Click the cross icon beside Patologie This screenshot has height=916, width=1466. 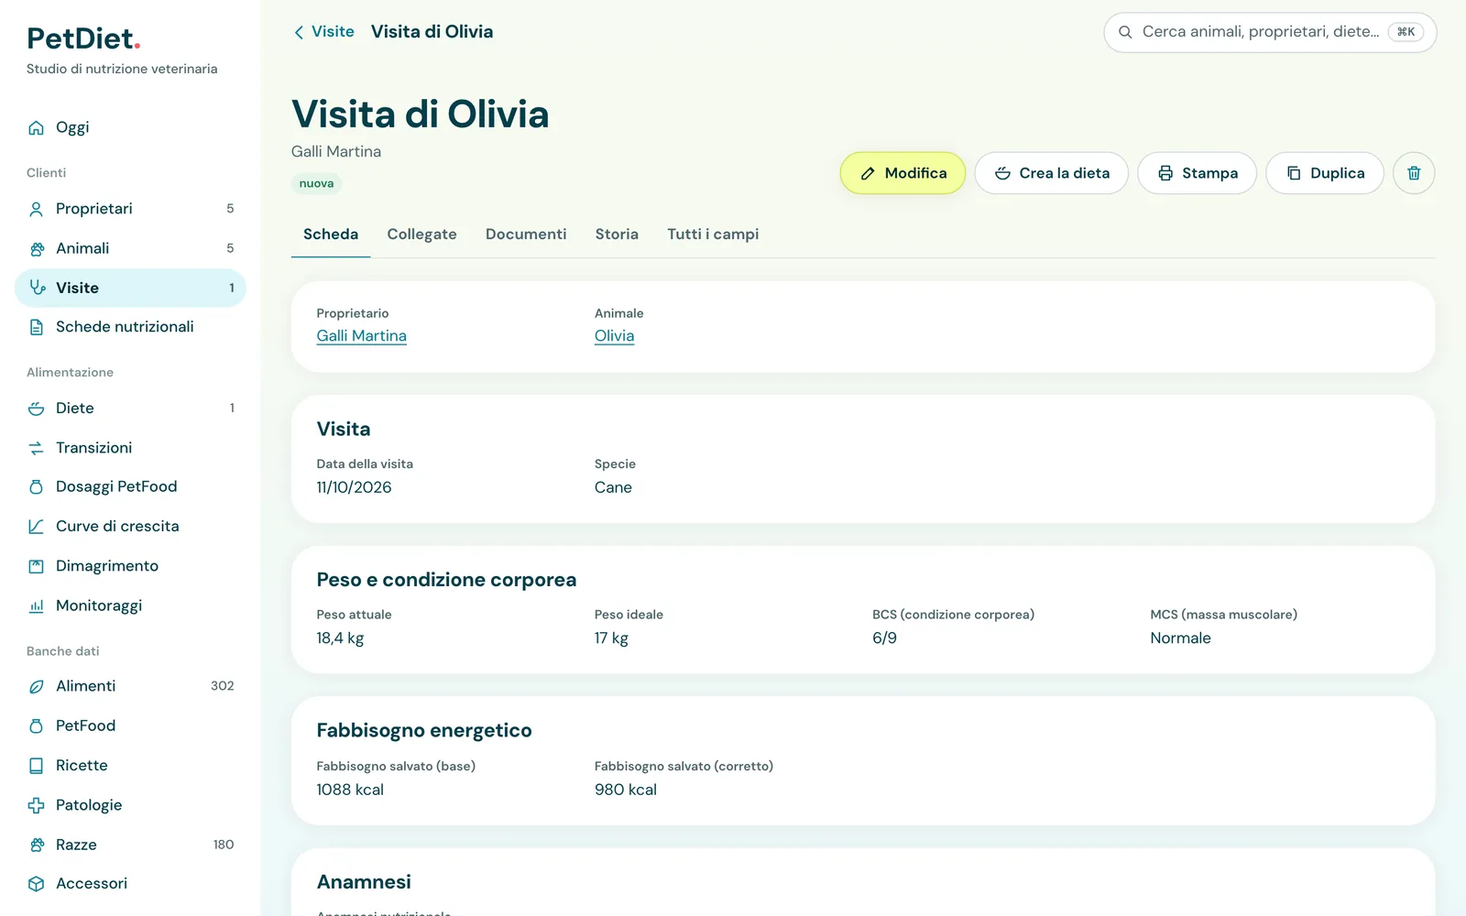pyautogui.click(x=37, y=805)
